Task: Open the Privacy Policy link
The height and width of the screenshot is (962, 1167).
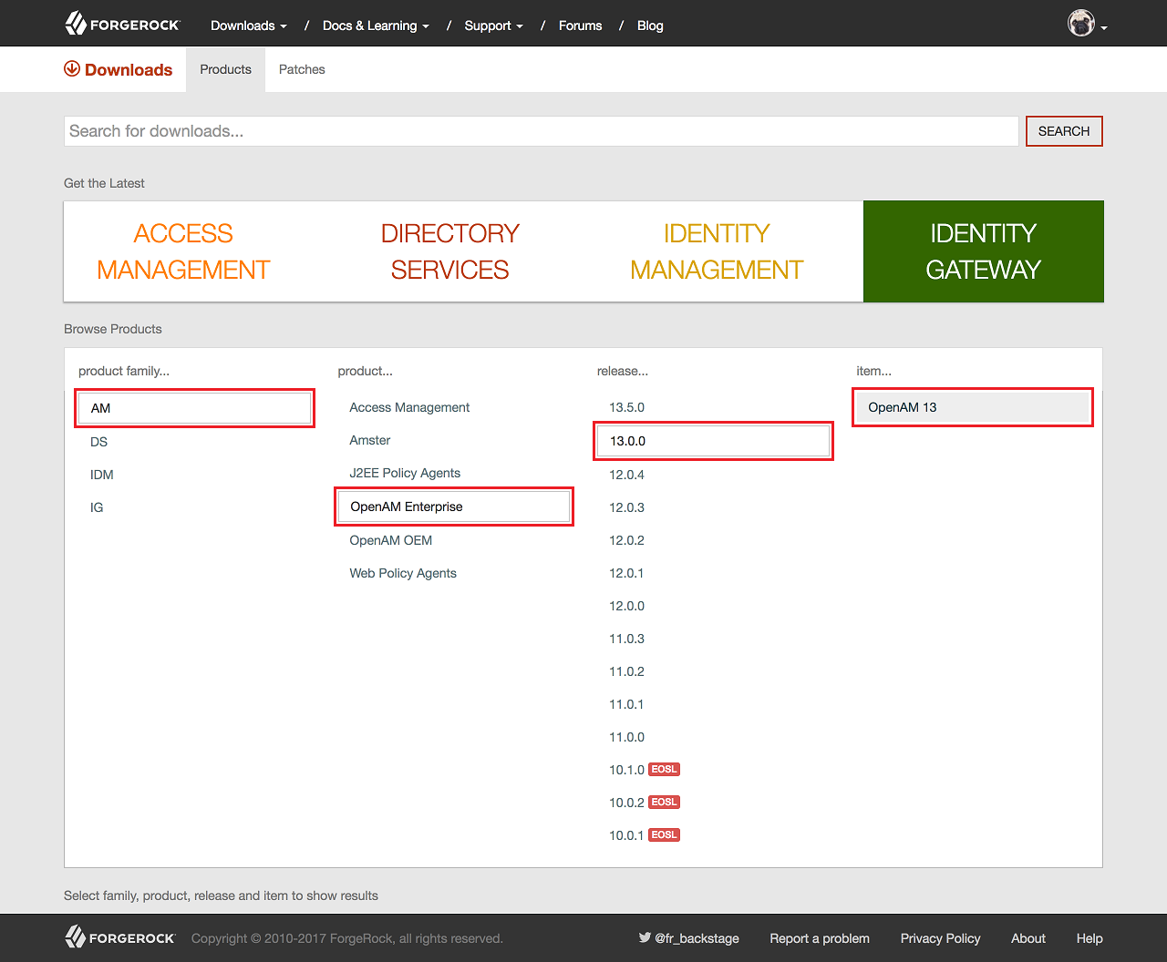Action: [x=940, y=938]
